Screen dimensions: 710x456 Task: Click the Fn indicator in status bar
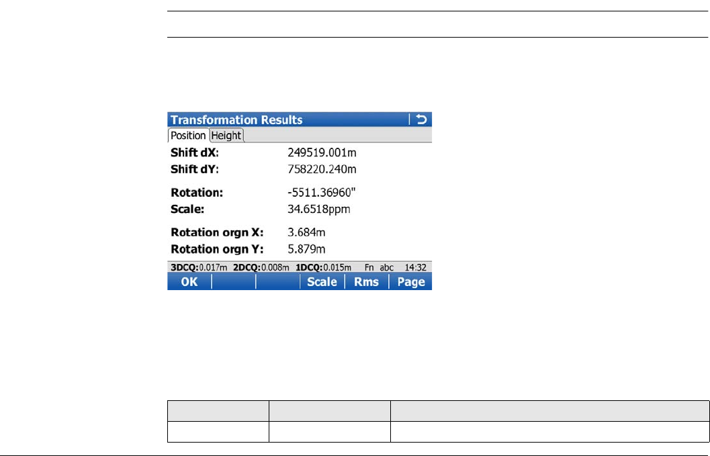[369, 267]
